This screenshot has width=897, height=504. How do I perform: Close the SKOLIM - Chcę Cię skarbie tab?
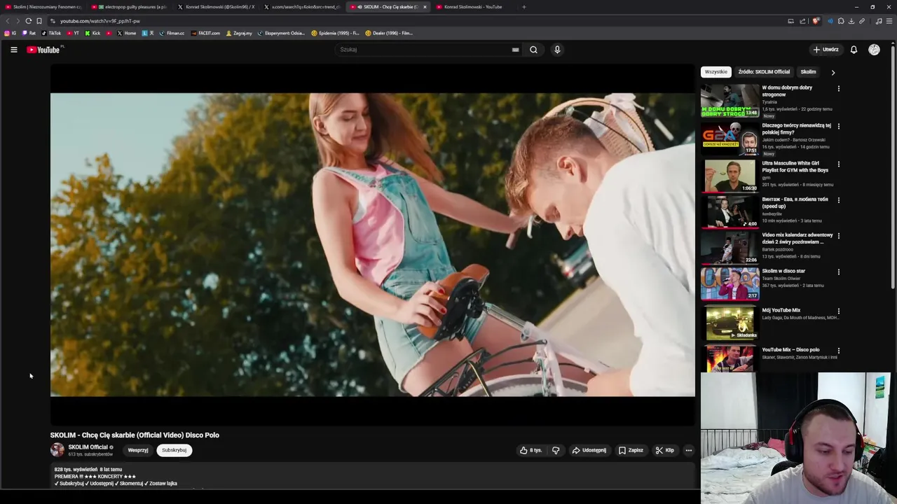click(x=425, y=7)
